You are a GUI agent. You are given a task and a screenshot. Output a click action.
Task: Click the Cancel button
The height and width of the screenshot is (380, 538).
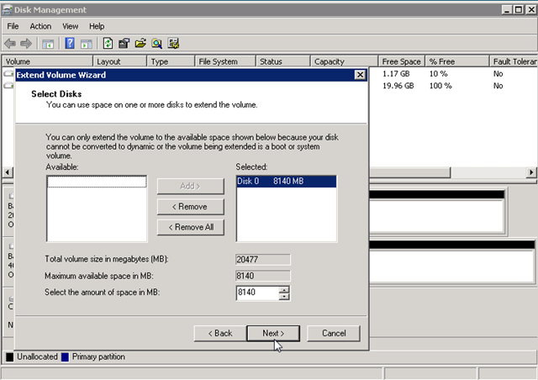point(334,333)
